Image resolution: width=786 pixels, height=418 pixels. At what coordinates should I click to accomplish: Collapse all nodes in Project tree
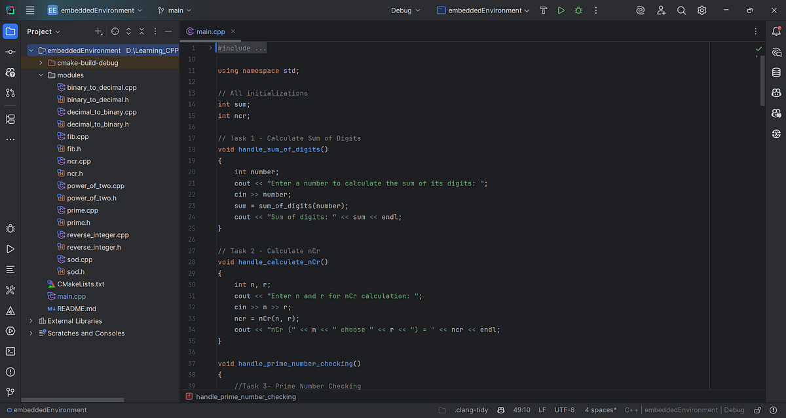click(x=141, y=31)
